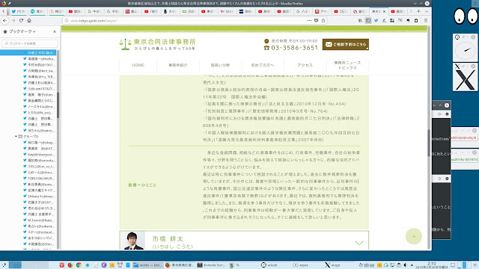Open the list all tabs dropdown arrow

pyautogui.click(x=427, y=11)
